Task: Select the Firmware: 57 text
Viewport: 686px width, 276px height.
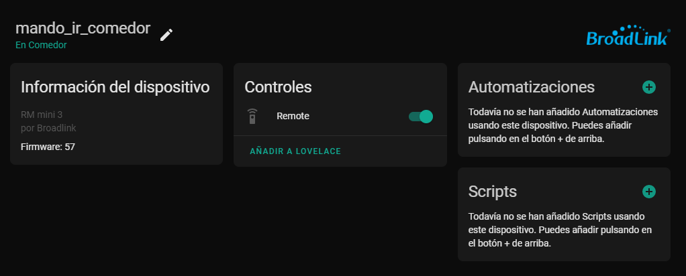Action: click(x=48, y=147)
